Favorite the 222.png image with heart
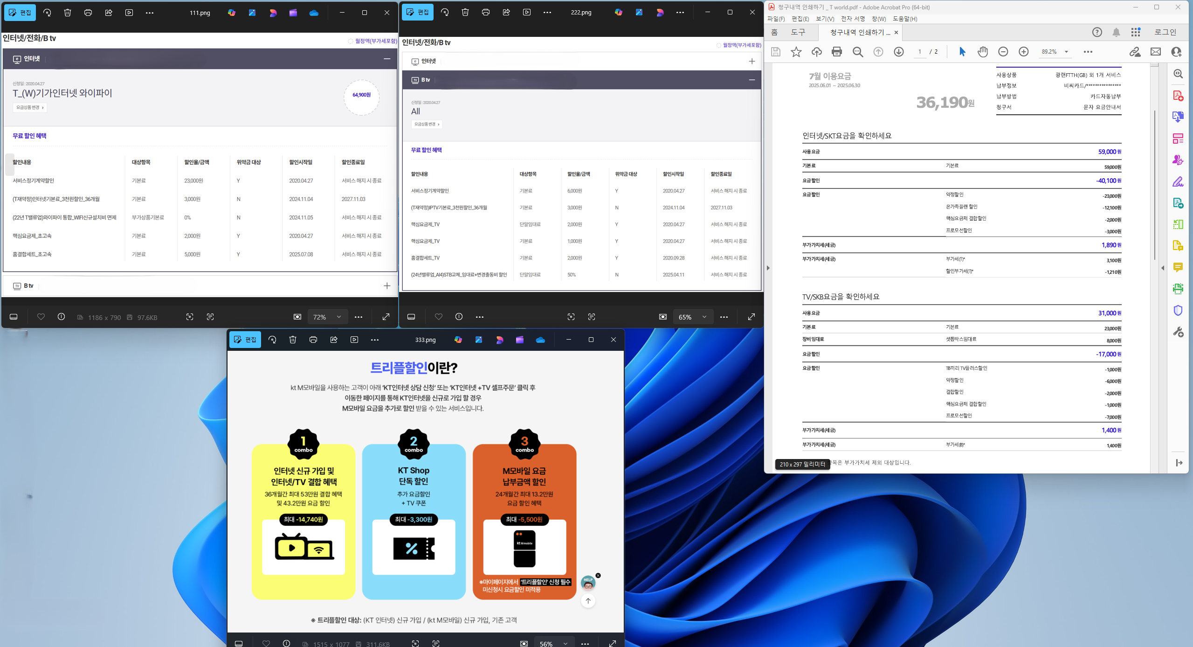The height and width of the screenshot is (647, 1193). pos(439,317)
